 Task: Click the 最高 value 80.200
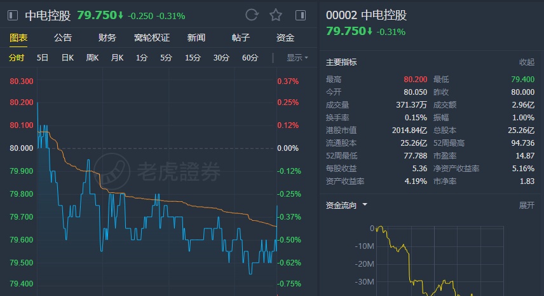coord(415,80)
